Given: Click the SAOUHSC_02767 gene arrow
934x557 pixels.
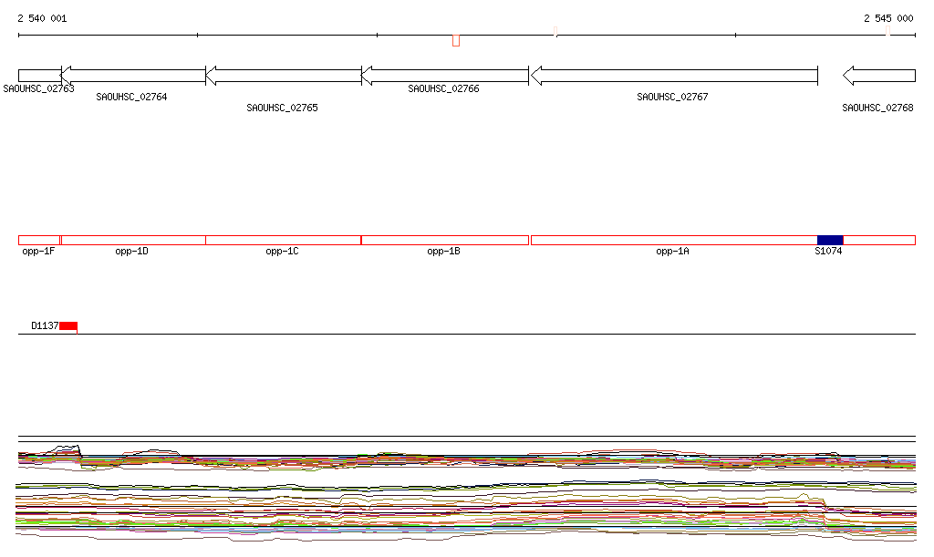Looking at the screenshot, I should tap(674, 76).
